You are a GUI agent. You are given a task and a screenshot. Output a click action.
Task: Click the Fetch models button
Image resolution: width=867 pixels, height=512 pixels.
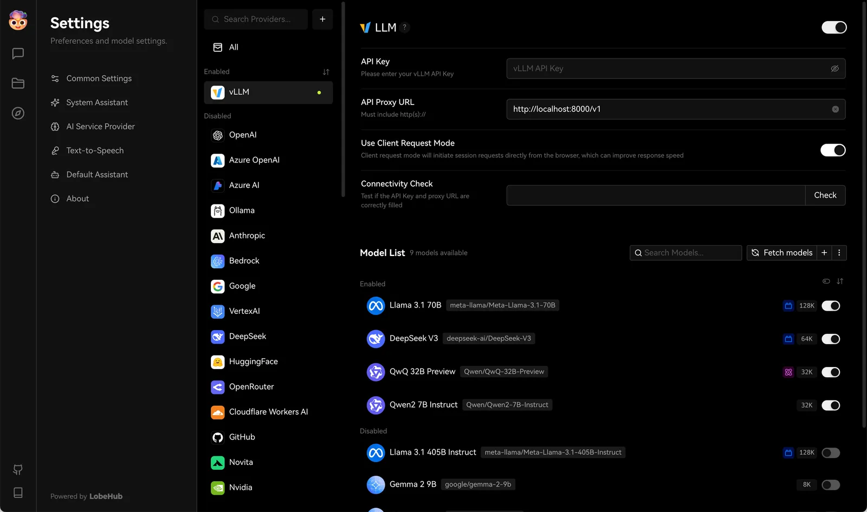pyautogui.click(x=782, y=253)
